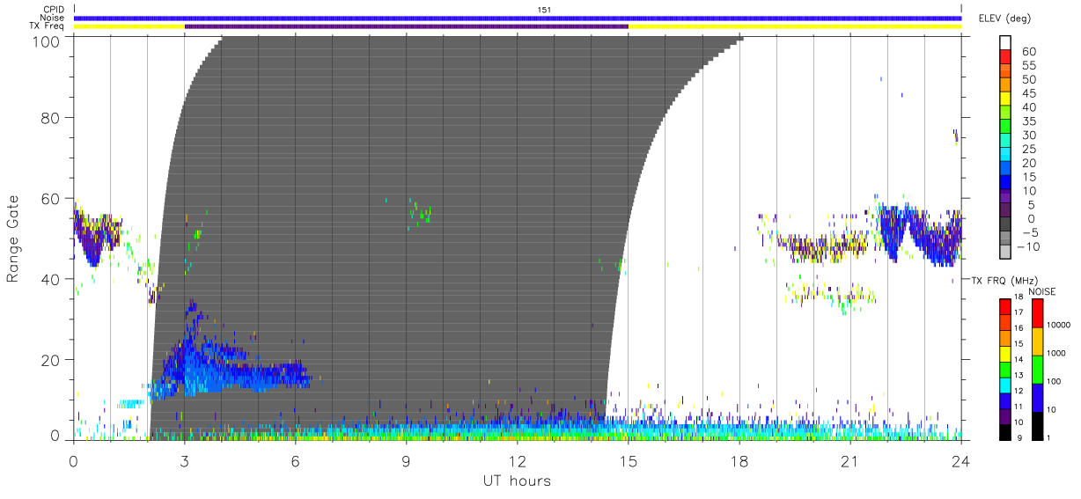Pick the dark gray ELEV segment between 0 and -5
The height and width of the screenshot is (499, 1081).
[x=1006, y=225]
